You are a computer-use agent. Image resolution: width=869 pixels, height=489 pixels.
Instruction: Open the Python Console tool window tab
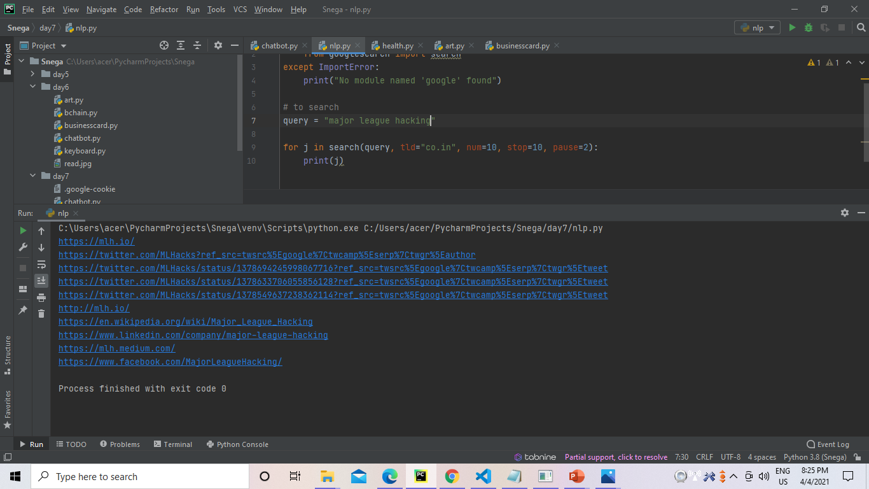pyautogui.click(x=237, y=444)
